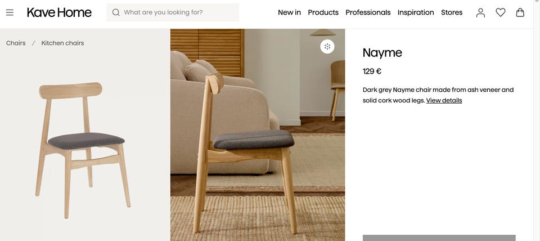Open the living room chair photo
This screenshot has height=241, width=540.
(258, 135)
